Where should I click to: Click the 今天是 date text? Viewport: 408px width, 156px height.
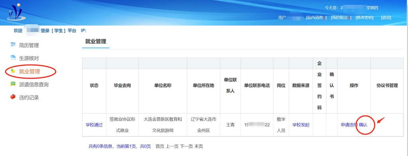(351, 8)
